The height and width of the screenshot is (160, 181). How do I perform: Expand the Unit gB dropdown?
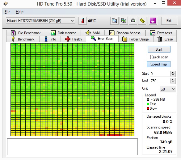tap(168, 89)
